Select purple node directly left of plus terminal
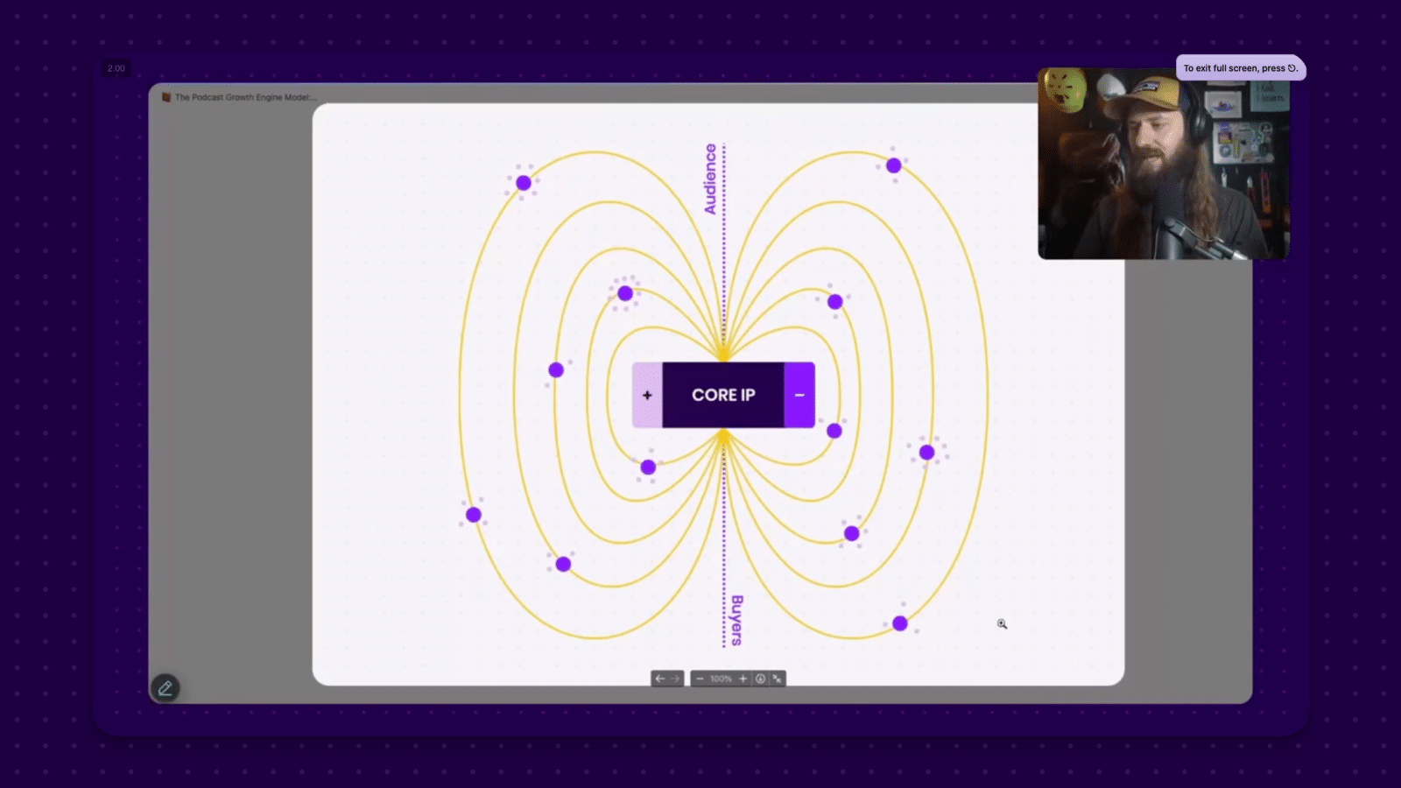The height and width of the screenshot is (788, 1401). click(x=556, y=370)
